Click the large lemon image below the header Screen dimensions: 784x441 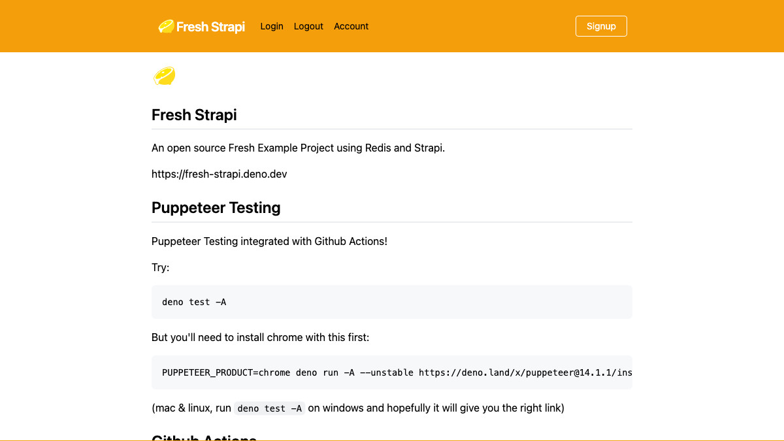pos(164,76)
